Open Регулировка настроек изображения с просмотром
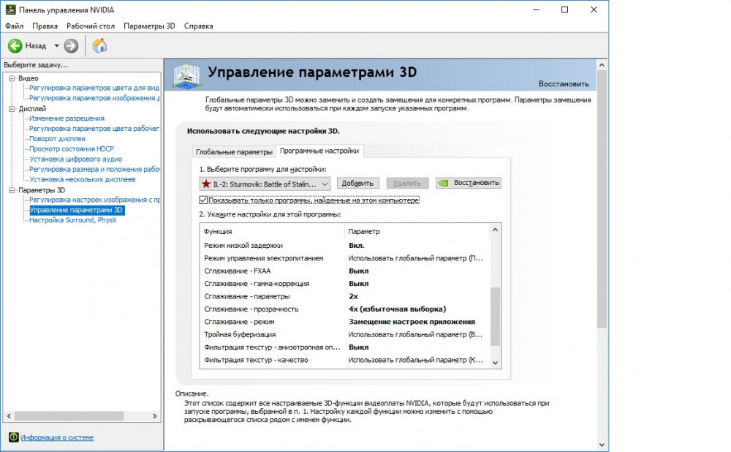This screenshot has width=731, height=452. (94, 200)
